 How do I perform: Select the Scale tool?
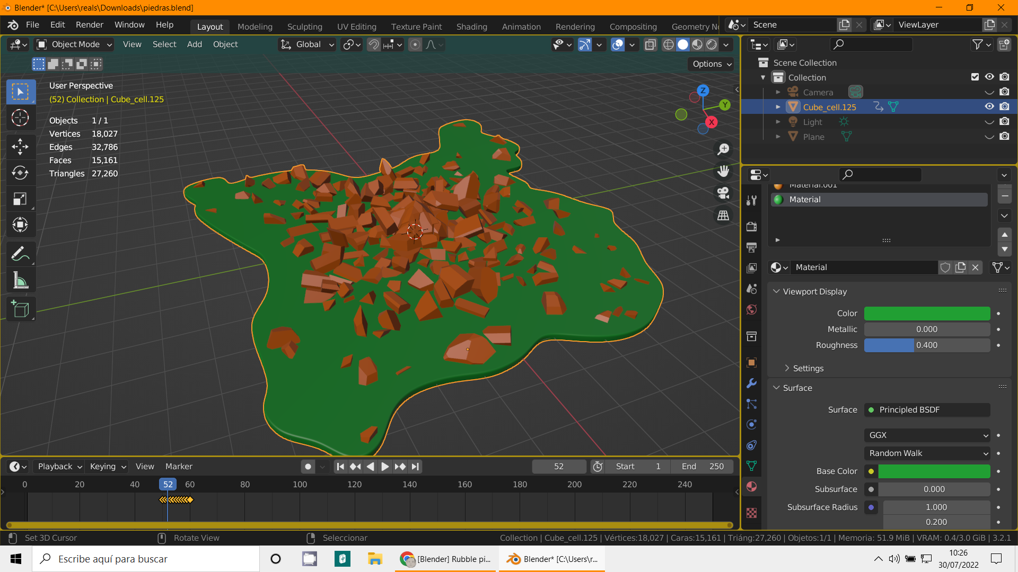pos(20,199)
